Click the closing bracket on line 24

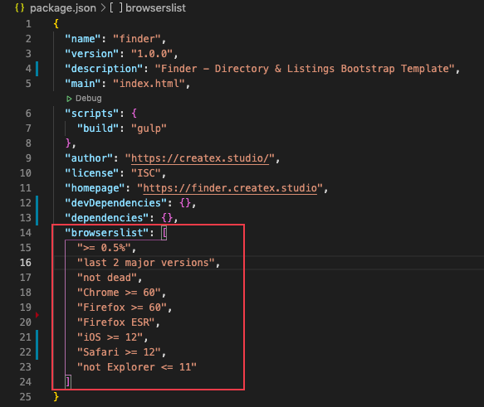click(68, 382)
